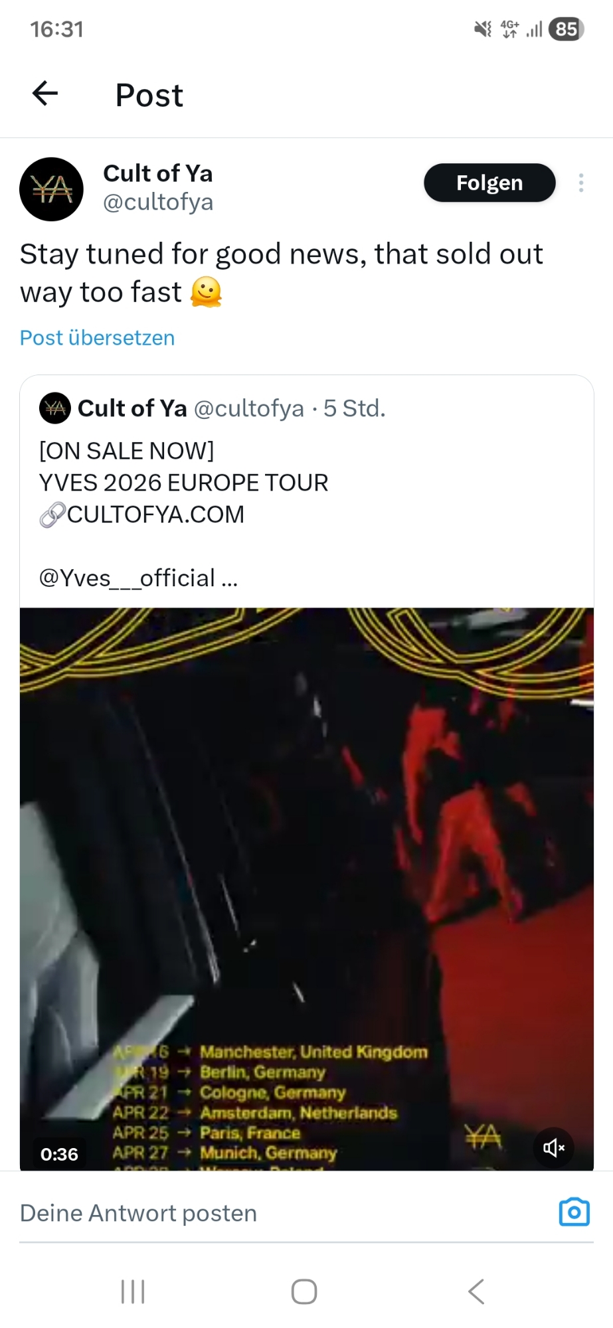613x1328 pixels.
Task: Open the quoted post's small avatar
Action: pyautogui.click(x=55, y=408)
